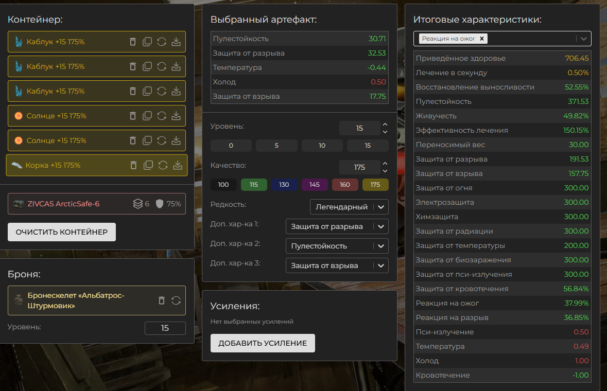Decrease Уровень with the down arrow
Viewport: 607px width, 391px height.
(385, 132)
